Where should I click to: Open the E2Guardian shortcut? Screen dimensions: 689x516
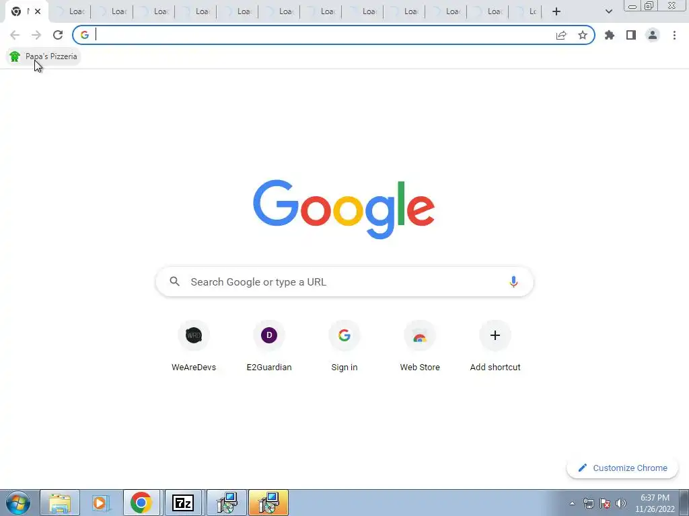pos(269,346)
